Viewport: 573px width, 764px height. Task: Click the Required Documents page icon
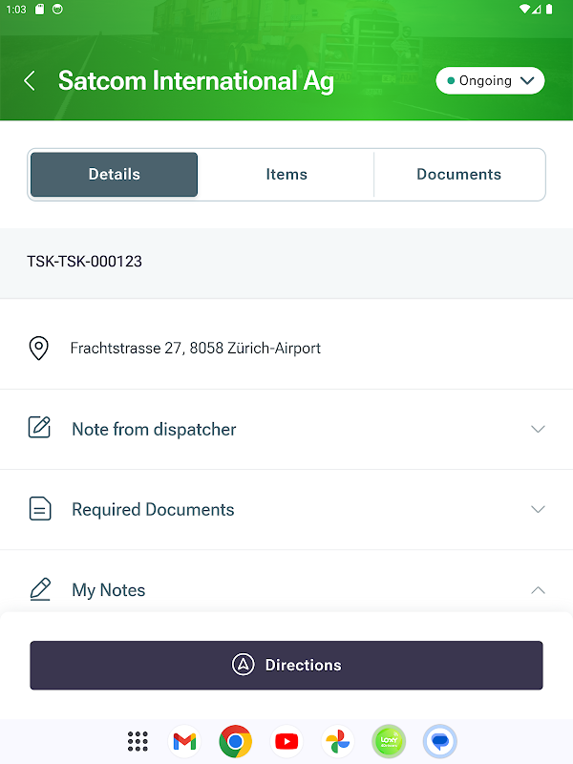[39, 509]
